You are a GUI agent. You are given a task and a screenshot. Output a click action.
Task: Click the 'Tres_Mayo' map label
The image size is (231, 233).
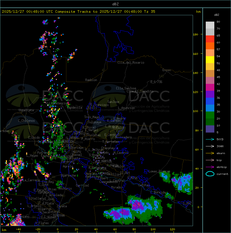(x=92, y=117)
